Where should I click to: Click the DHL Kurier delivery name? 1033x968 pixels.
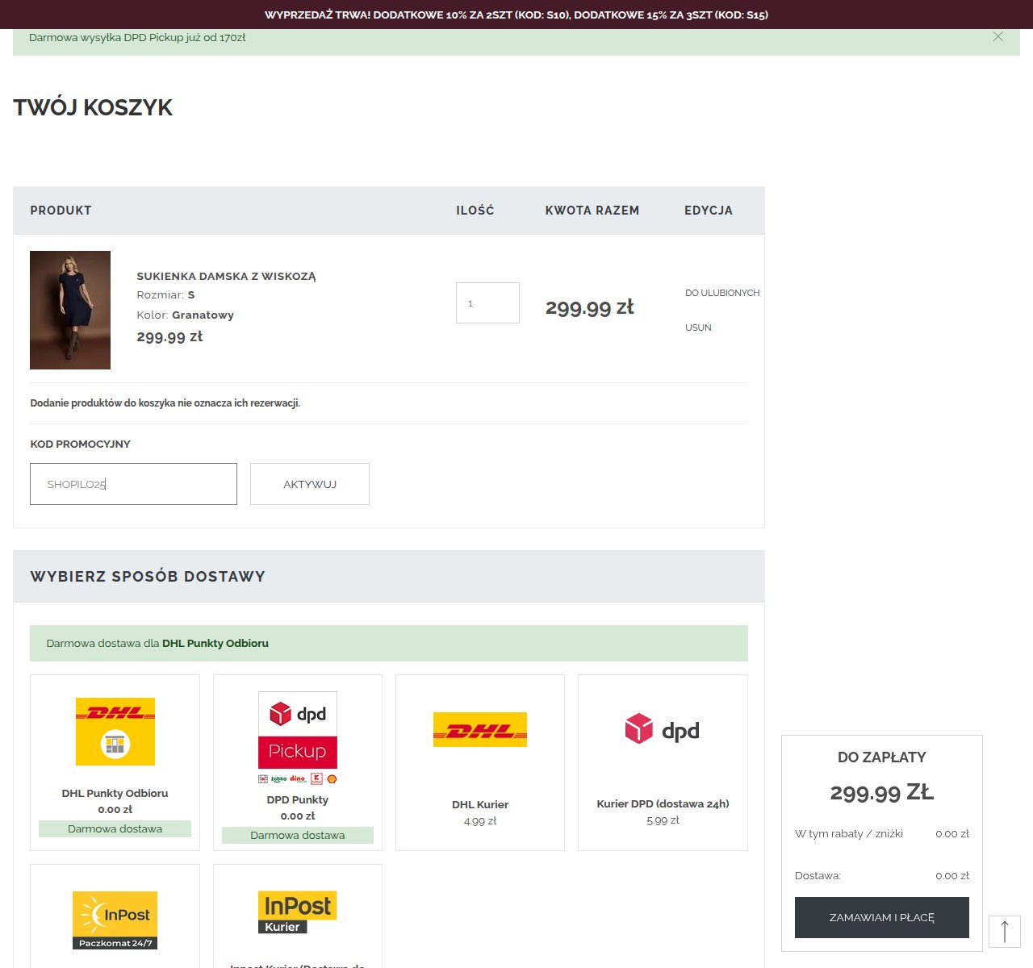[x=480, y=805]
